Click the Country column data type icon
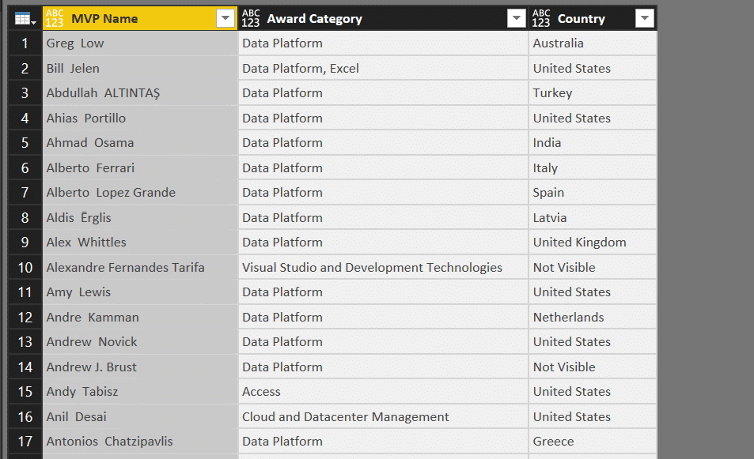The image size is (754, 459). click(x=541, y=18)
